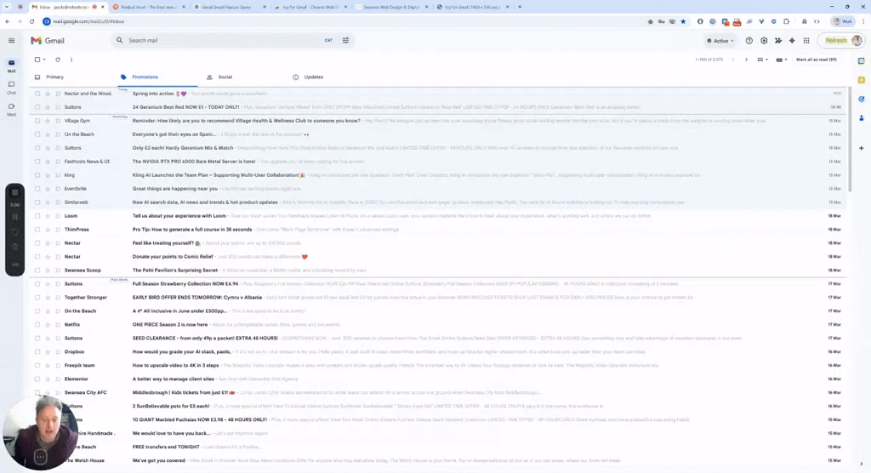The height and width of the screenshot is (473, 871).
Task: Click the Gmail logo
Action: pos(48,41)
